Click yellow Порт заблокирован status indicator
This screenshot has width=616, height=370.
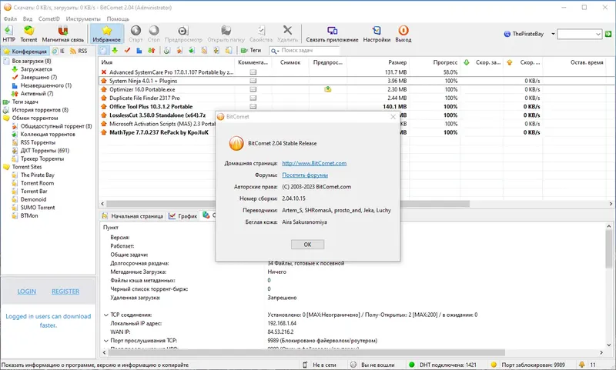tap(494, 365)
